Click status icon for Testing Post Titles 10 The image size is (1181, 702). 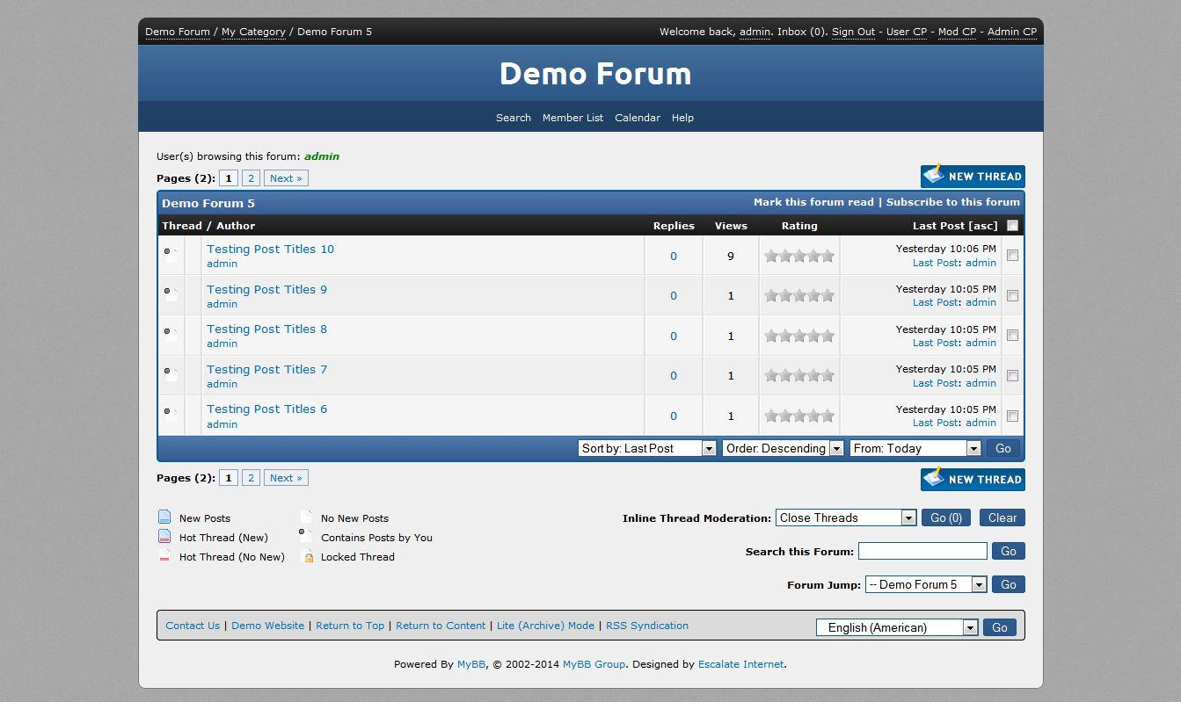point(171,256)
